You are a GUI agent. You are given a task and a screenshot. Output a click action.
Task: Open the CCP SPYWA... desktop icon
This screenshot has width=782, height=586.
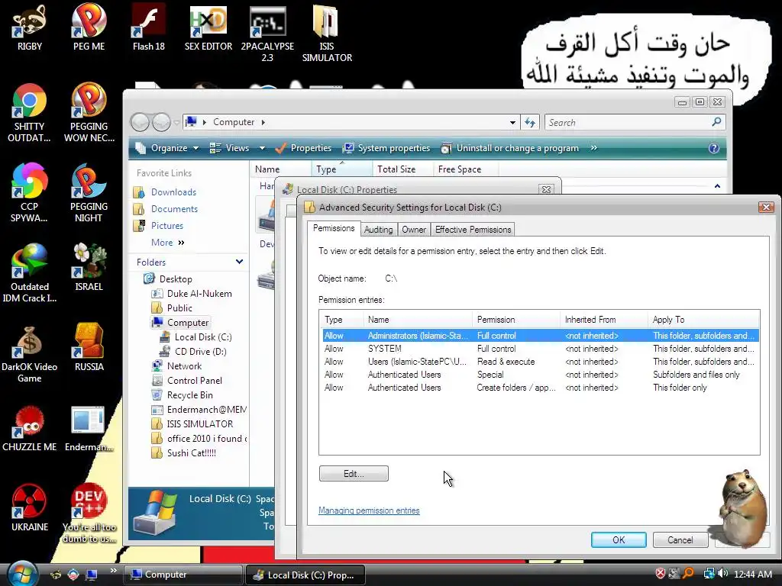pos(30,193)
